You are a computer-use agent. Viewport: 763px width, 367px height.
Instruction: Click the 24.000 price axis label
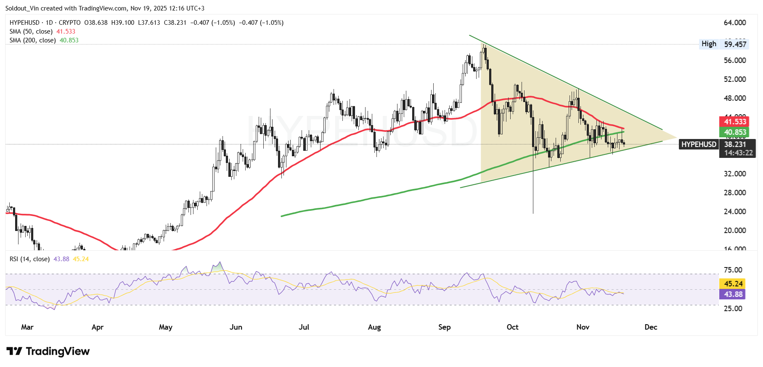coord(734,212)
